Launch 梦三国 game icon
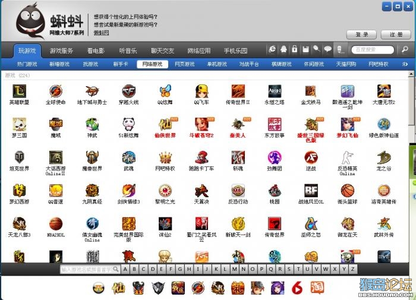This screenshot has width=416, height=300. click(19, 124)
